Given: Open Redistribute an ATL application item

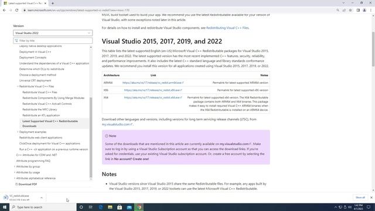Looking at the screenshot, I should pos(41,115).
